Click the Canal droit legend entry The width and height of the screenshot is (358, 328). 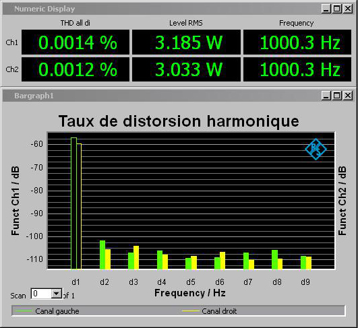click(x=210, y=311)
